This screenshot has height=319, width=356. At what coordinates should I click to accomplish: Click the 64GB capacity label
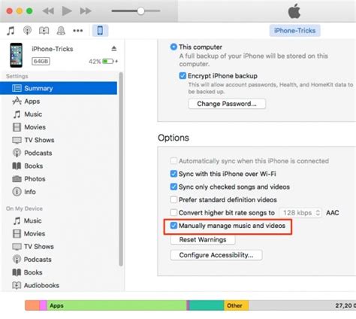[x=41, y=61]
